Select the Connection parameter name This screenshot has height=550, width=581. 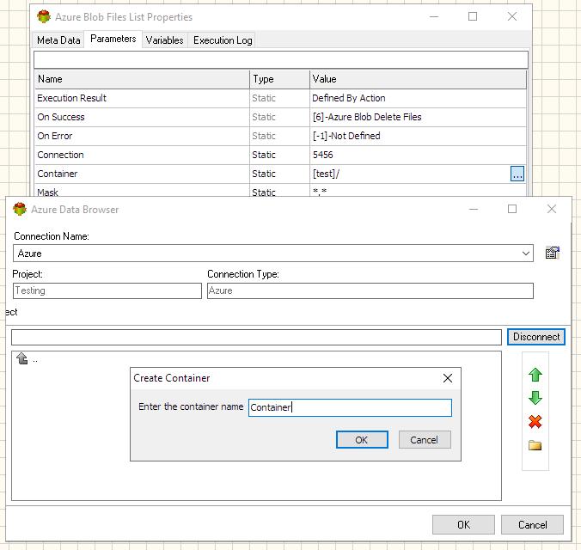tap(60, 155)
